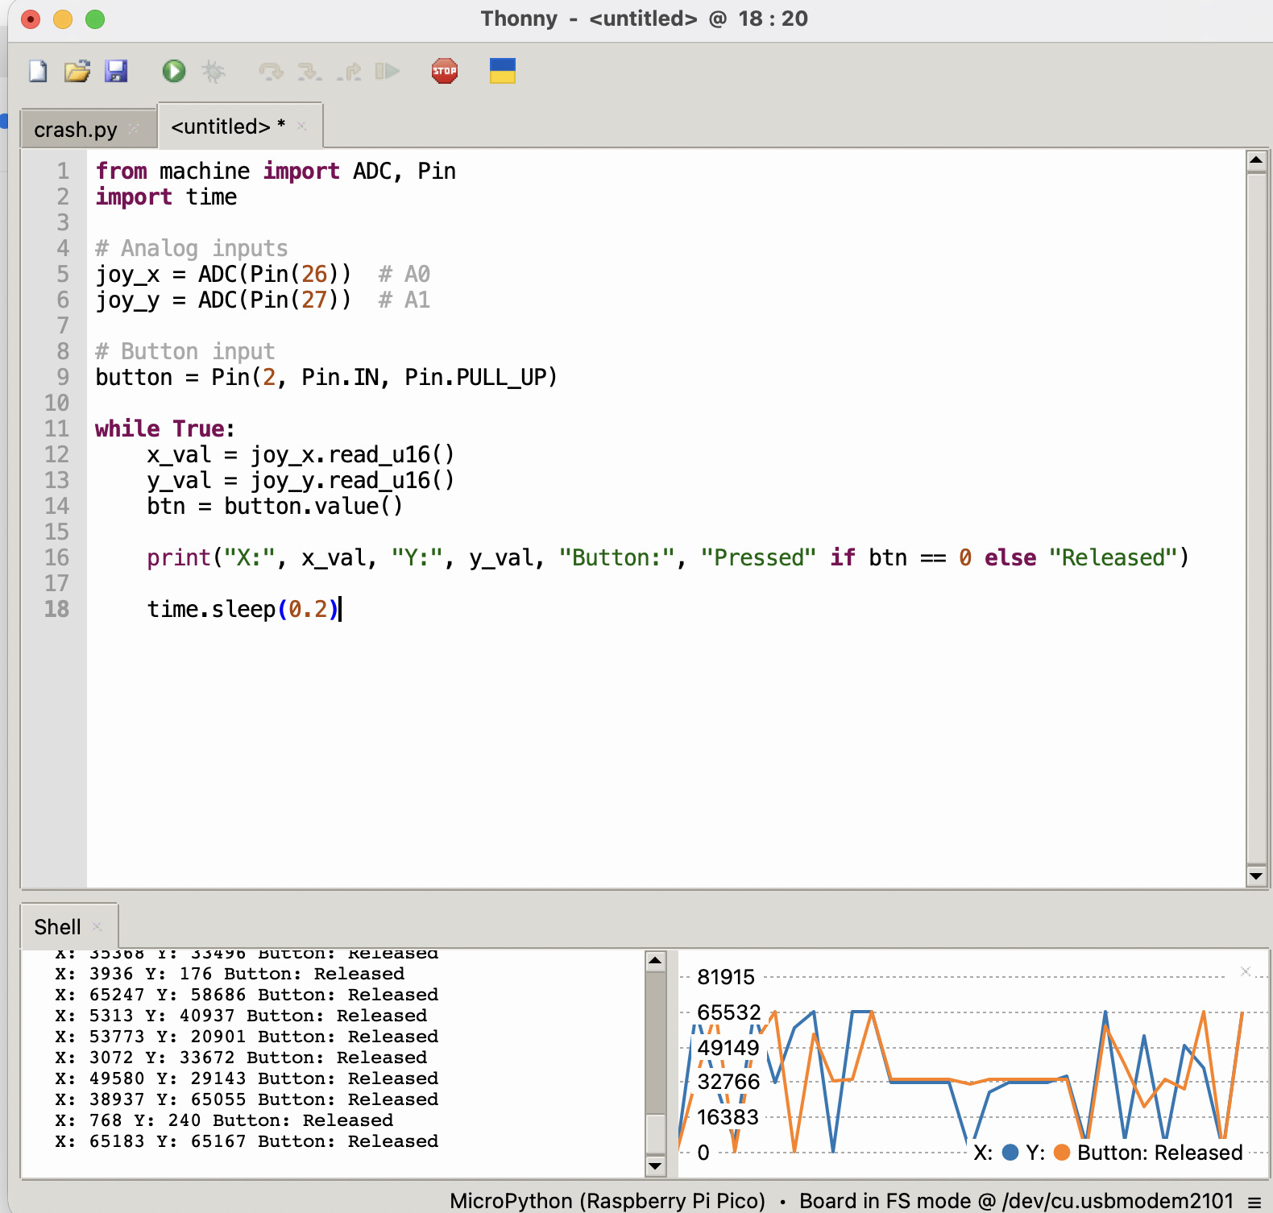Click the '# A0' comment
The image size is (1273, 1213).
(x=404, y=274)
